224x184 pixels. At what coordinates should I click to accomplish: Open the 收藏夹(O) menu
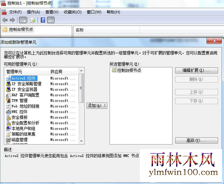click(x=73, y=12)
